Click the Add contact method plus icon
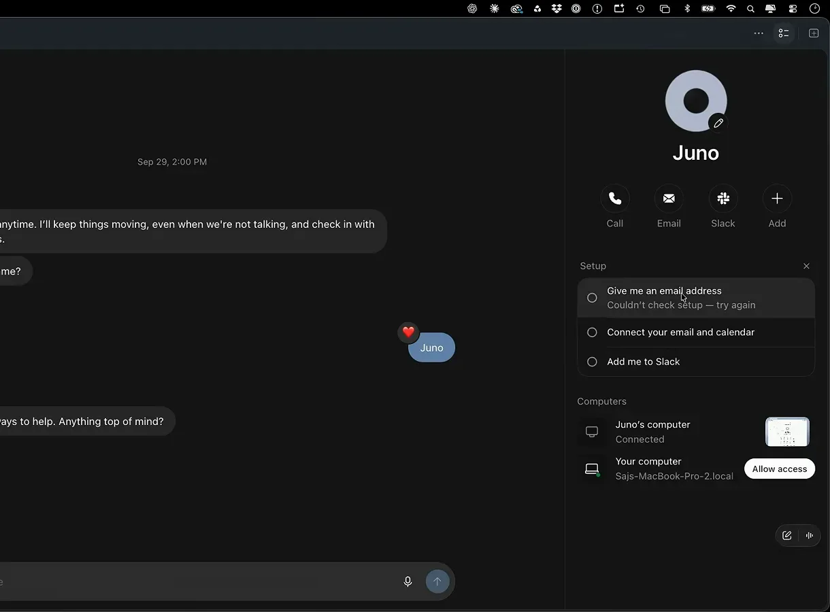 tap(777, 199)
